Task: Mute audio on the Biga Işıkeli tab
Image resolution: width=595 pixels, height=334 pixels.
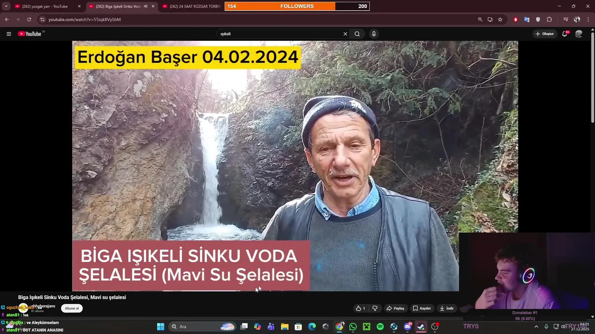Action: (145, 6)
